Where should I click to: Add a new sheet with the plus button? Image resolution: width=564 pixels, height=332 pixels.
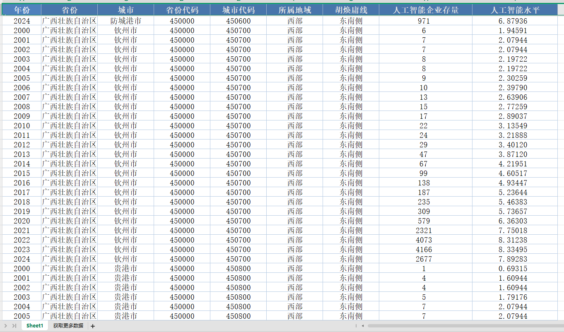(93, 326)
